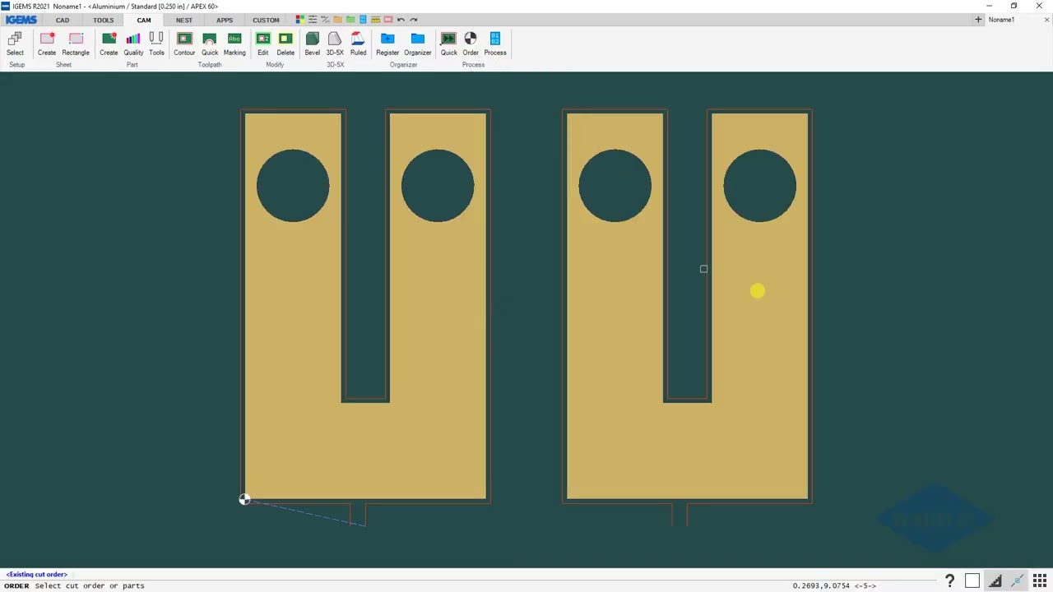Viewport: 1053px width, 592px height.
Task: Click the IGEMS logo button
Action: [21, 20]
